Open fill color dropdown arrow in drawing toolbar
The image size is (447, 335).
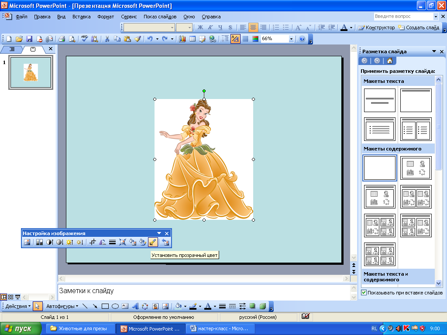point(185,307)
